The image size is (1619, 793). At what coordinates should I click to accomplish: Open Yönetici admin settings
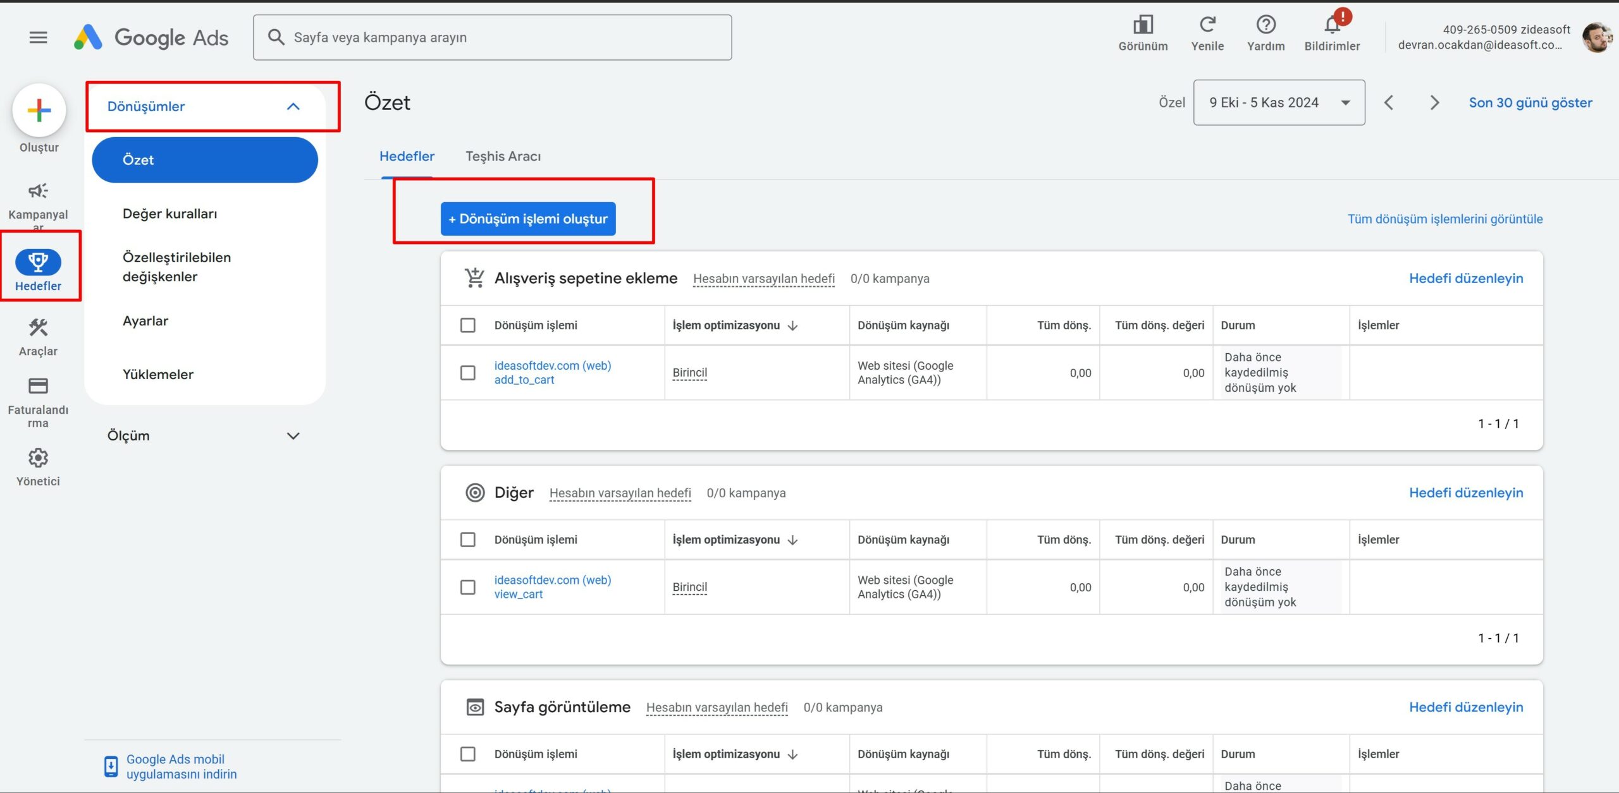click(38, 467)
